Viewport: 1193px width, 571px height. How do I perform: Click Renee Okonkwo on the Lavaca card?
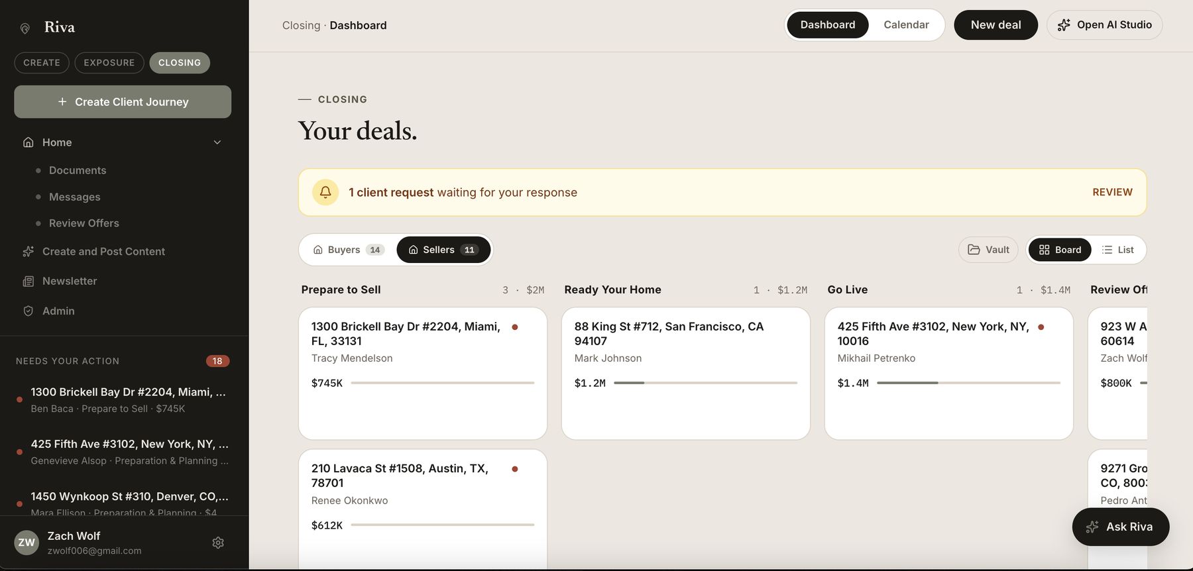coord(349,501)
